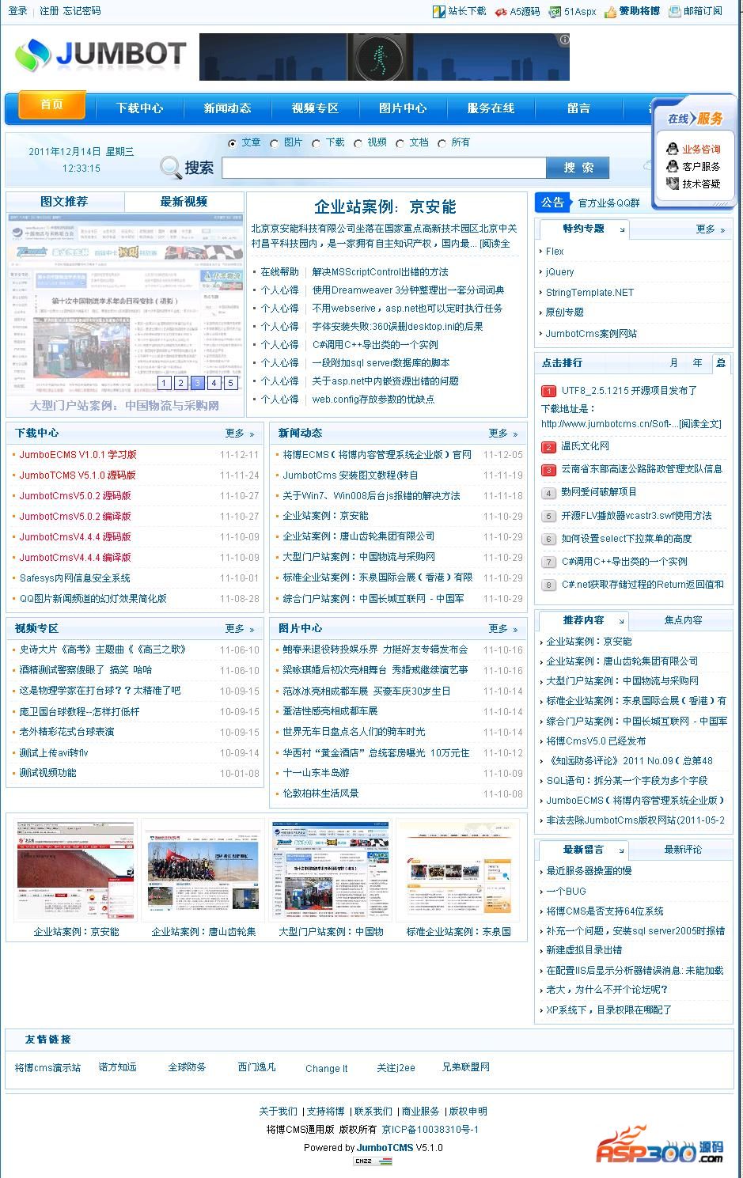The width and height of the screenshot is (743, 1178).
Task: Click the CNZZ statistics badge in footer
Action: point(372,1161)
